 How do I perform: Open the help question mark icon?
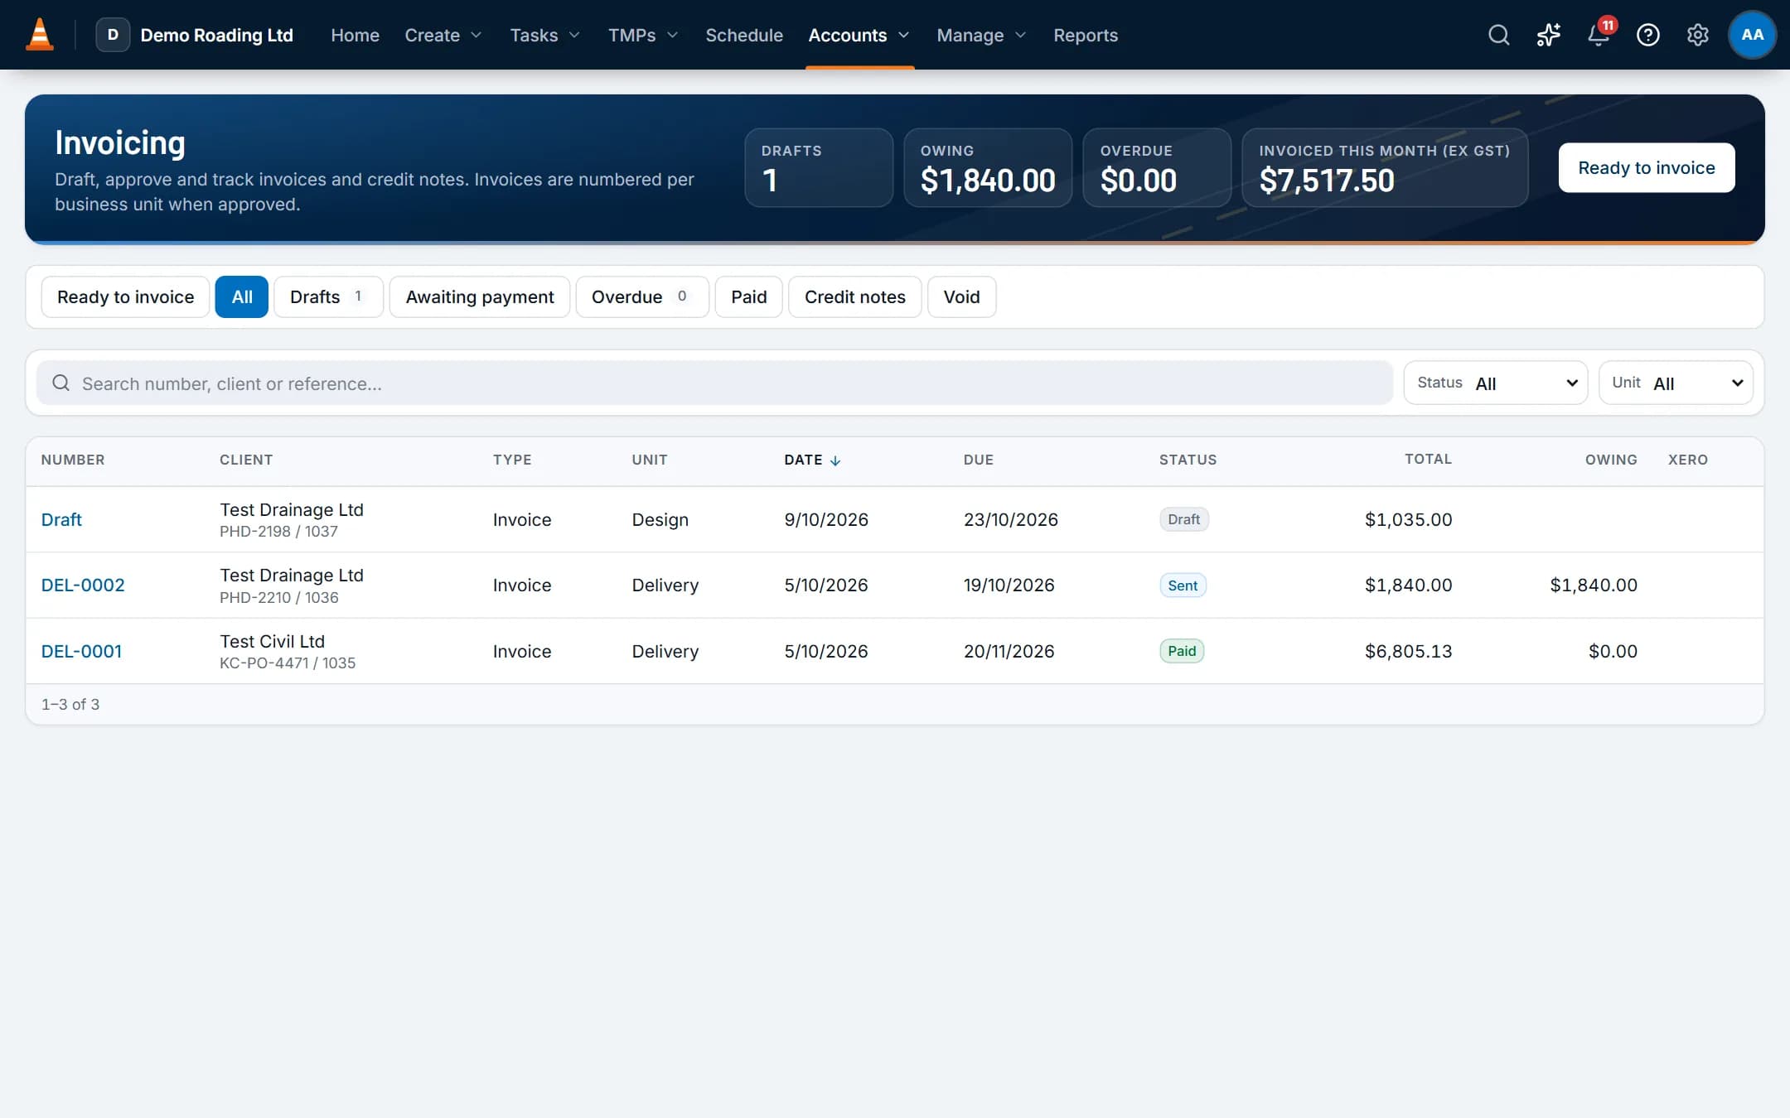[x=1647, y=35]
